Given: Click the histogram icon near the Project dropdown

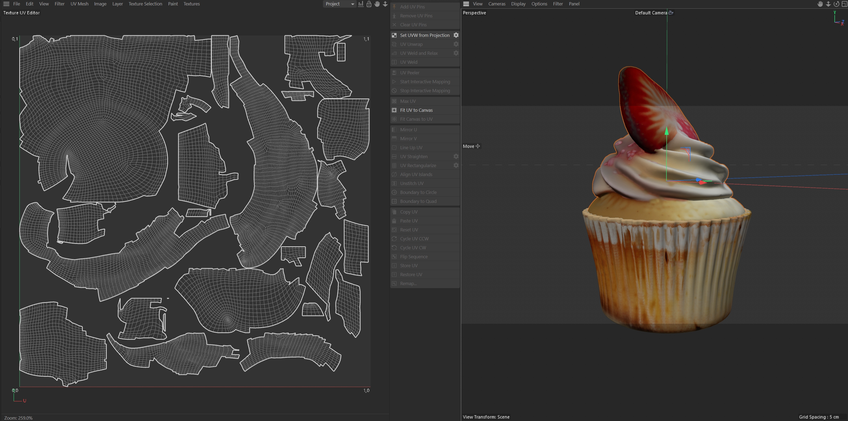Looking at the screenshot, I should [361, 4].
